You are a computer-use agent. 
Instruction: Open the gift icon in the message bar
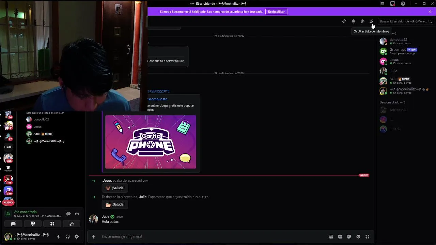[x=331, y=236]
